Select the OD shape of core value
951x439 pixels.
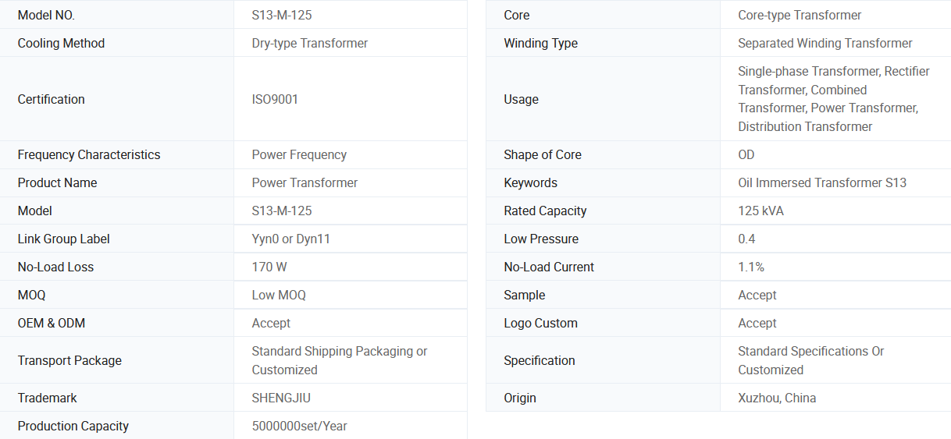[746, 154]
